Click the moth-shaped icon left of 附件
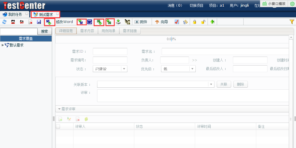This screenshot has width=296, height=148. point(127,22)
